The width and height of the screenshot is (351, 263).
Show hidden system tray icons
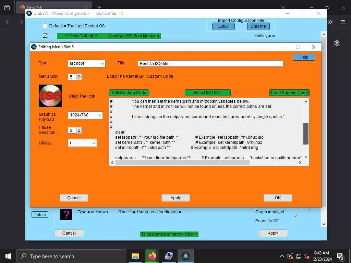point(282,256)
